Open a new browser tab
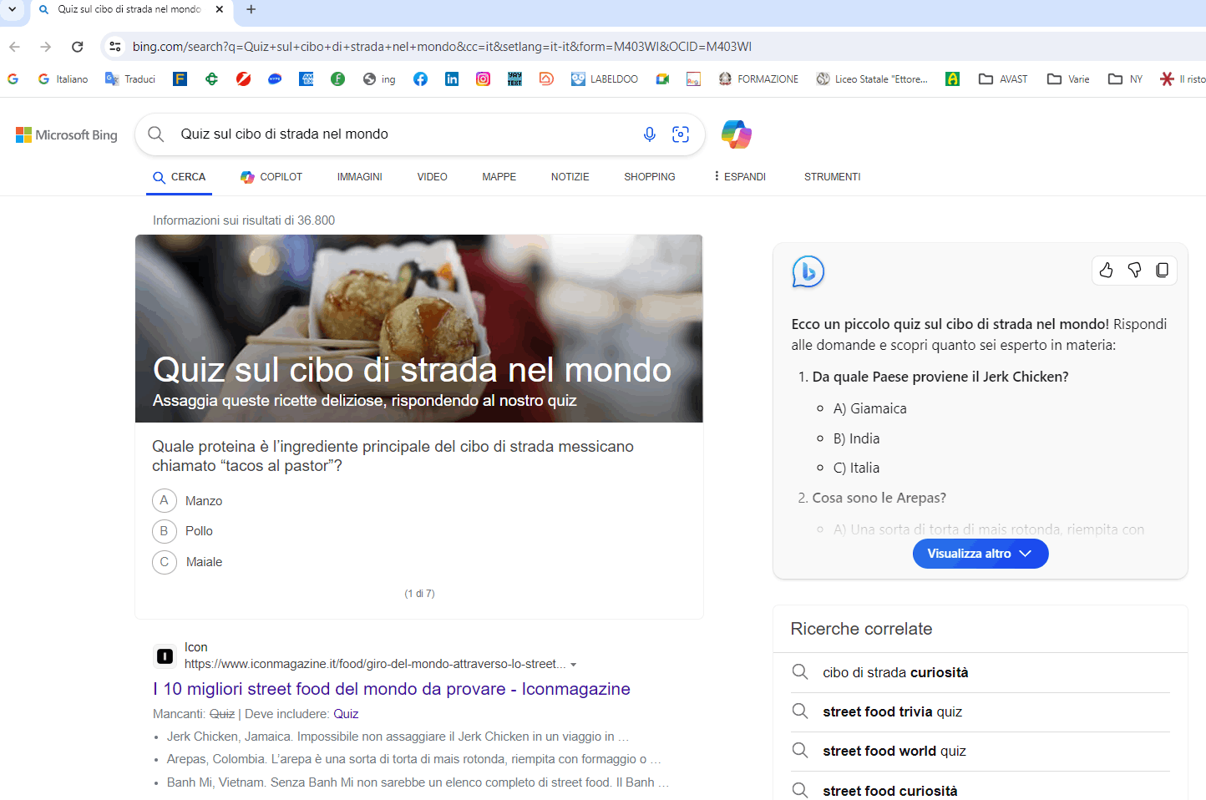Image resolution: width=1206 pixels, height=800 pixels. (251, 9)
